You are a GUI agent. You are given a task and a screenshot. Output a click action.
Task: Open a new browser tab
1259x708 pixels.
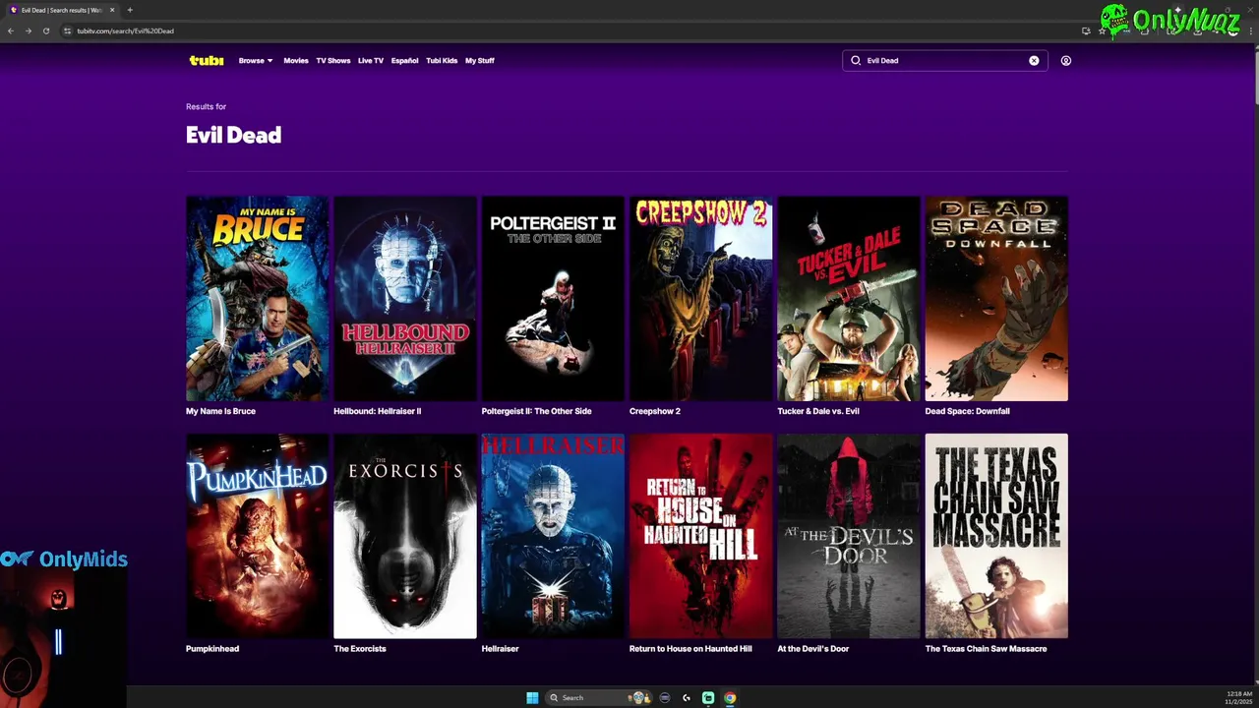click(x=130, y=10)
